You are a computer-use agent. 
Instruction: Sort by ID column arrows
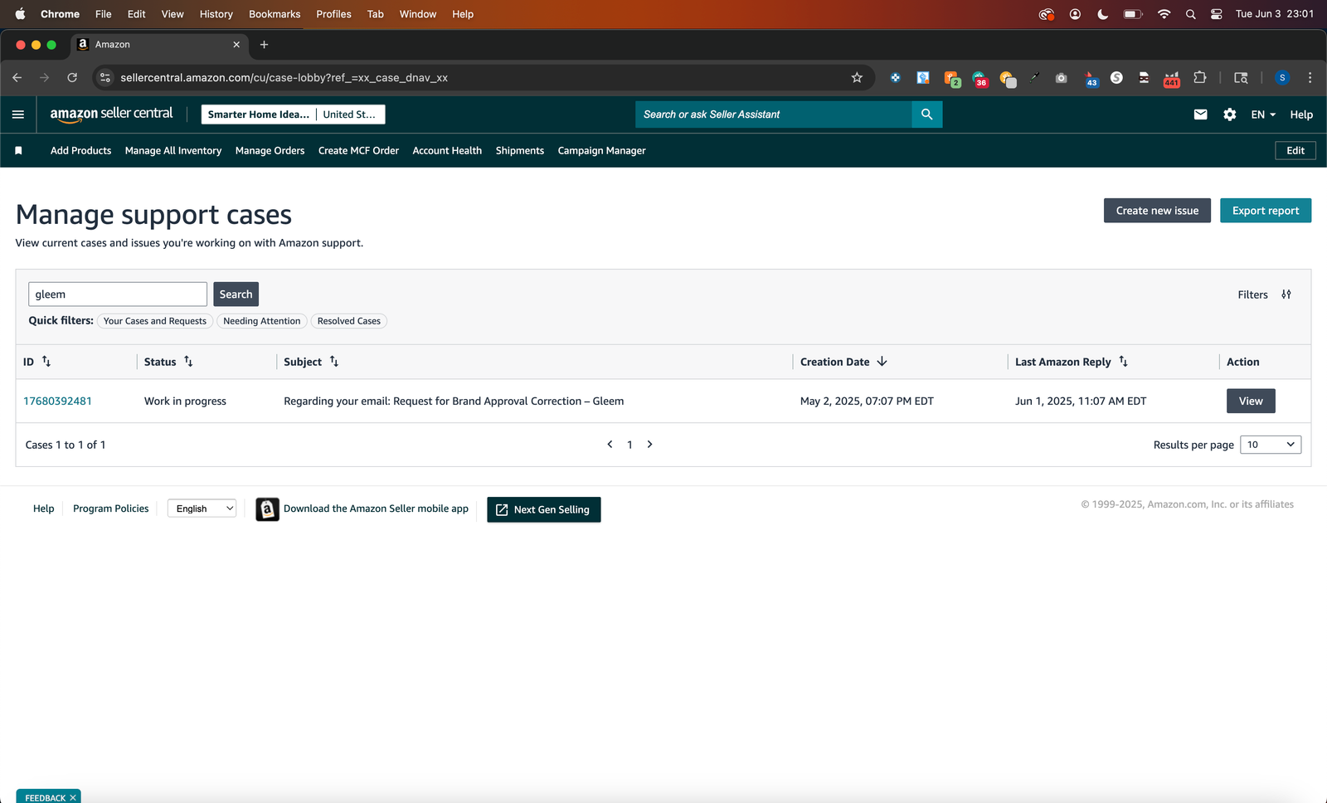tap(46, 362)
